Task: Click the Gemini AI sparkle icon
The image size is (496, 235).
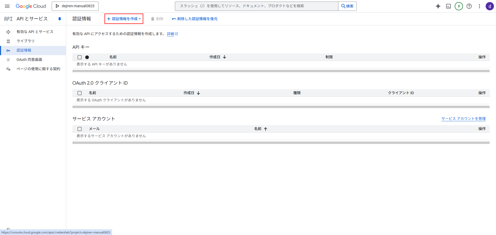Action: (438, 6)
